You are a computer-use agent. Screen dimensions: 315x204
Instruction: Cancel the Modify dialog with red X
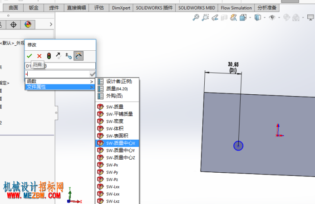point(39,56)
